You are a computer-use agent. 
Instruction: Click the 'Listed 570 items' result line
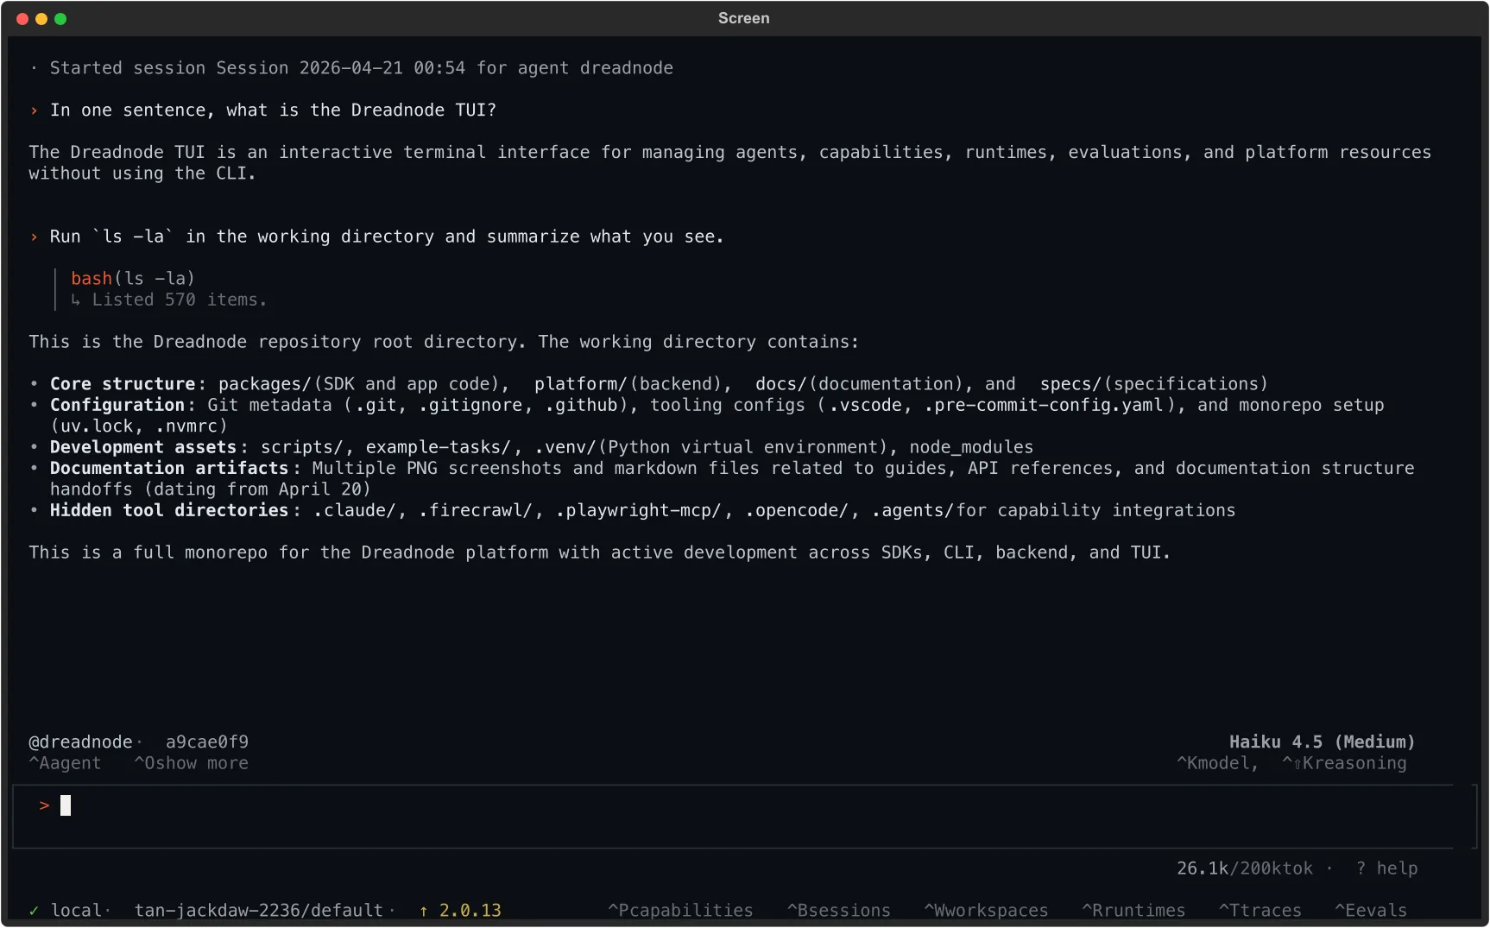click(x=169, y=300)
